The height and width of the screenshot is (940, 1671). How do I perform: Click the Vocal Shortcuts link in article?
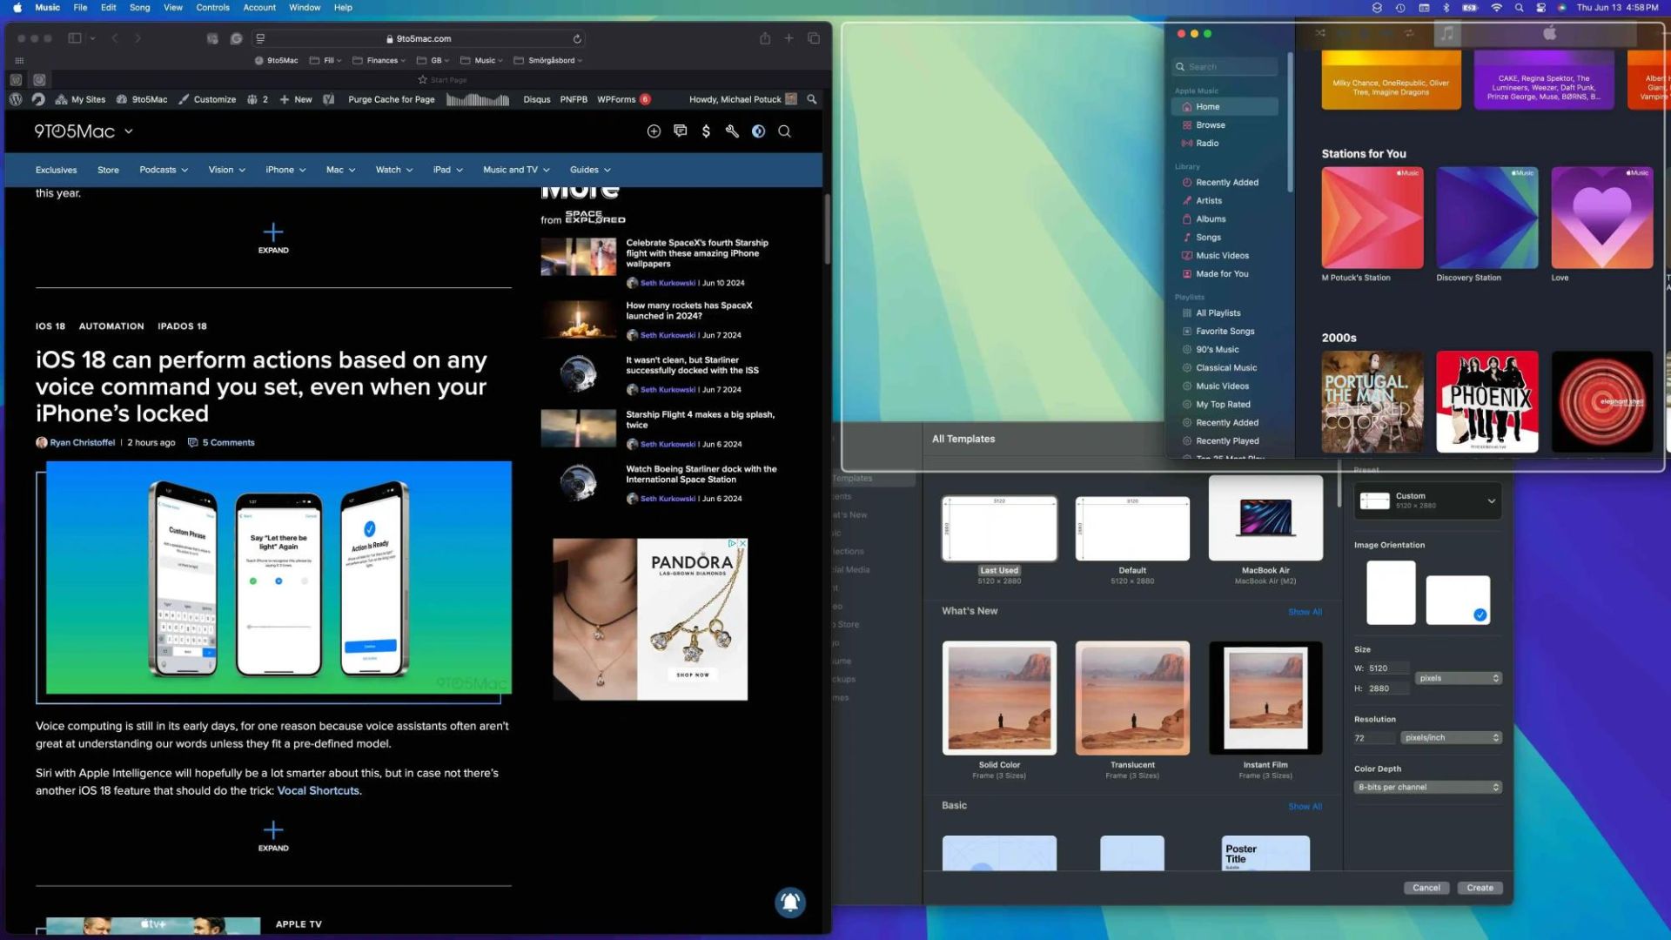coord(319,789)
